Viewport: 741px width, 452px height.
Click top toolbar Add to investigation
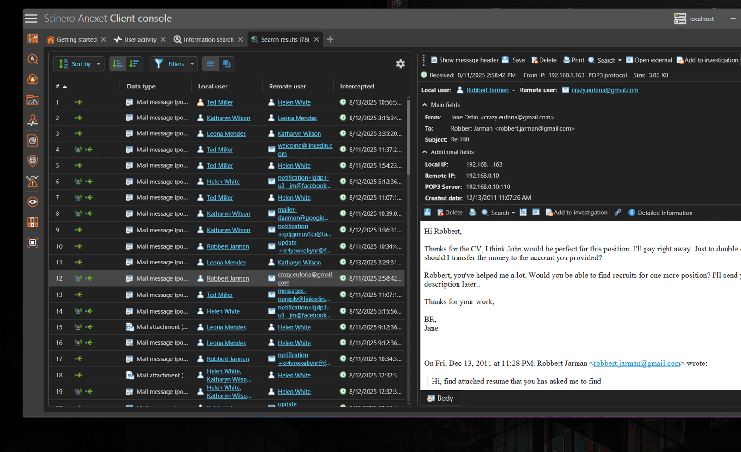708,60
